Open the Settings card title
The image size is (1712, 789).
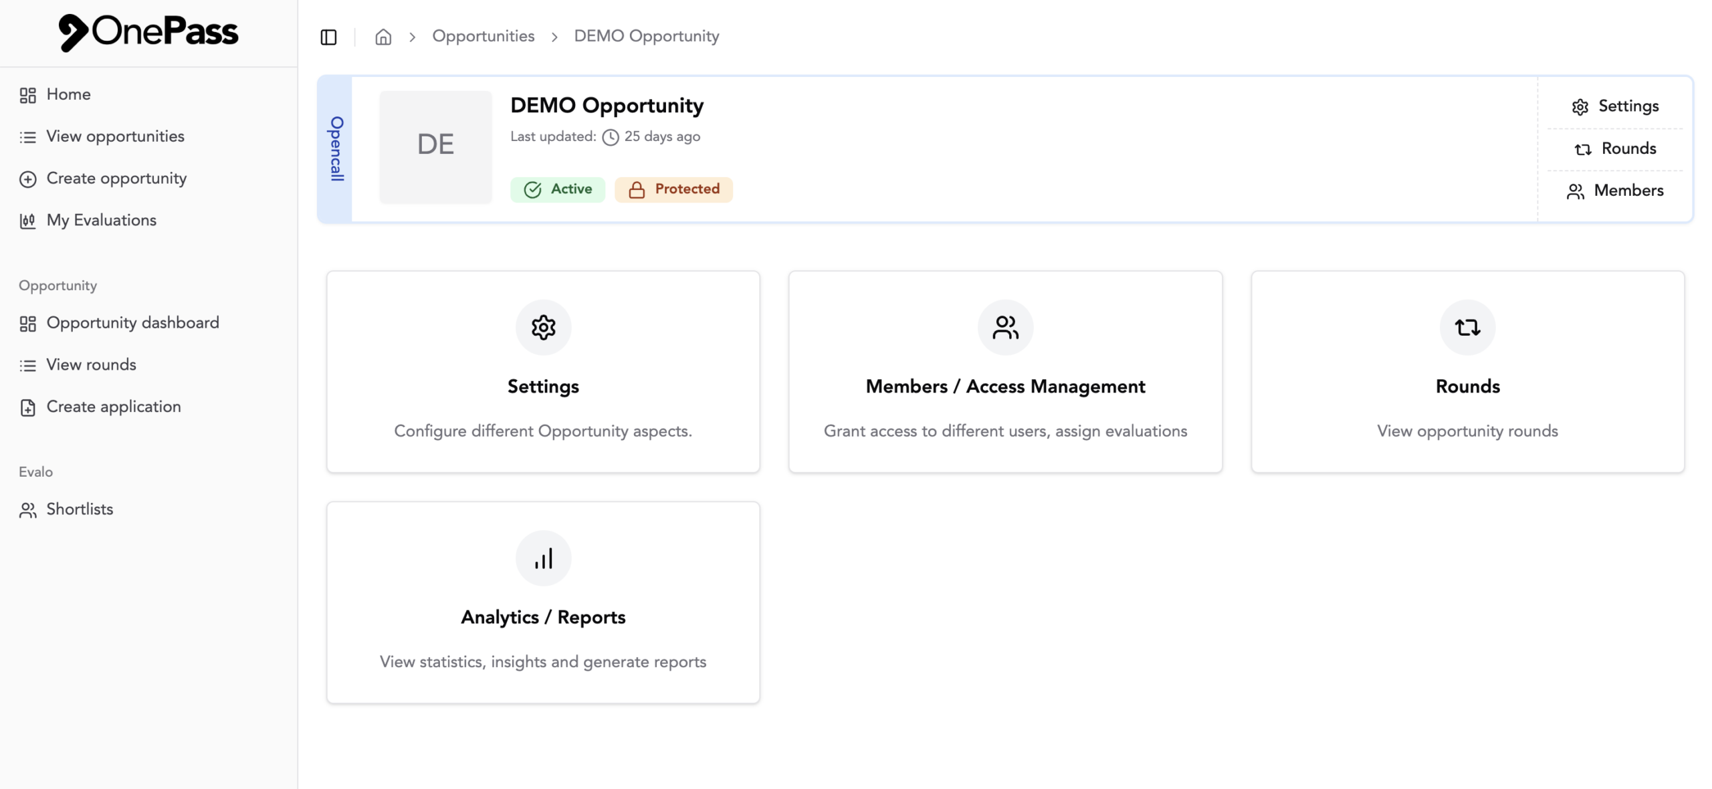point(543,386)
